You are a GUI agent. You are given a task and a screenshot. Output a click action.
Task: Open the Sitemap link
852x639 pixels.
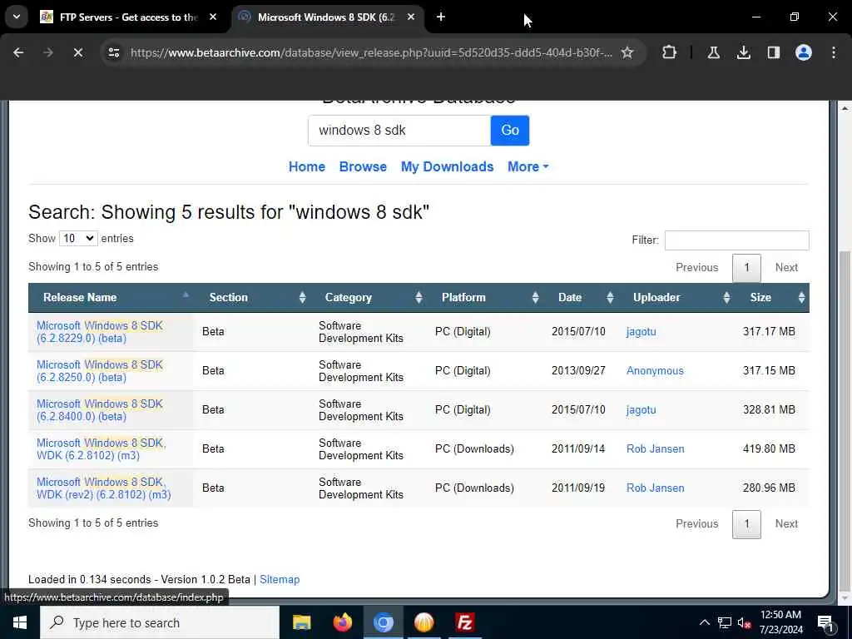[x=280, y=579]
